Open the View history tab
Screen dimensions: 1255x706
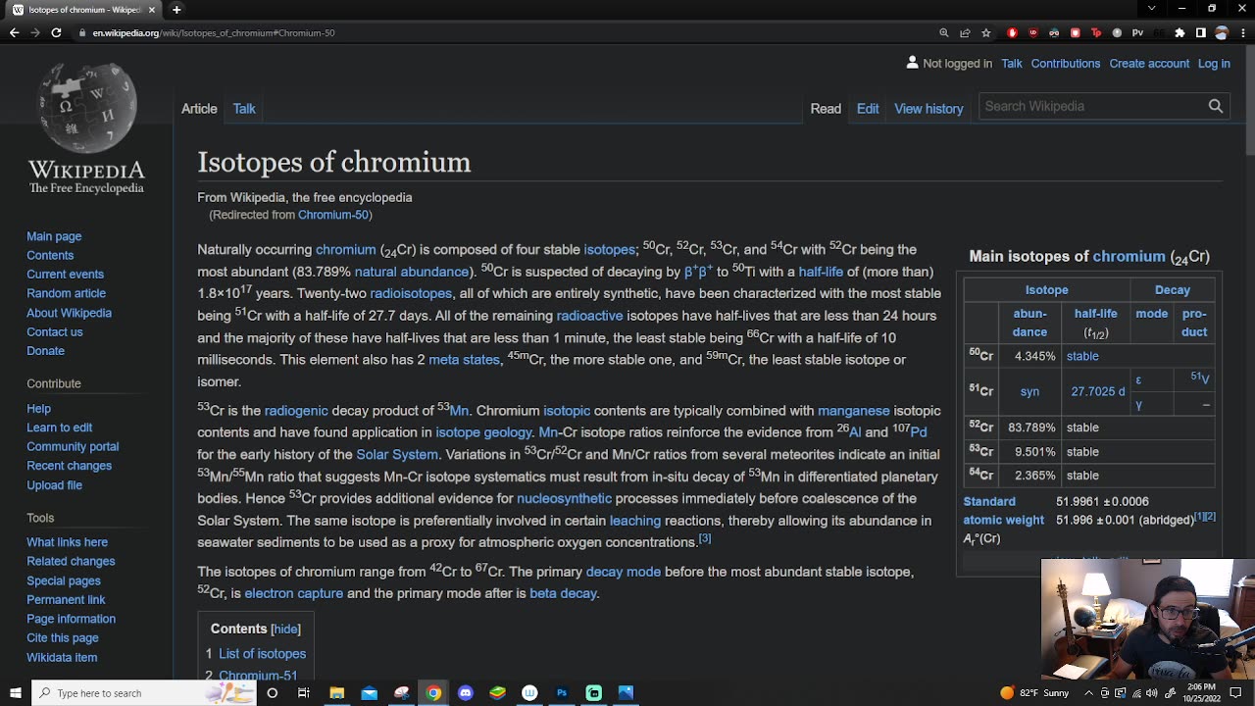pyautogui.click(x=929, y=109)
